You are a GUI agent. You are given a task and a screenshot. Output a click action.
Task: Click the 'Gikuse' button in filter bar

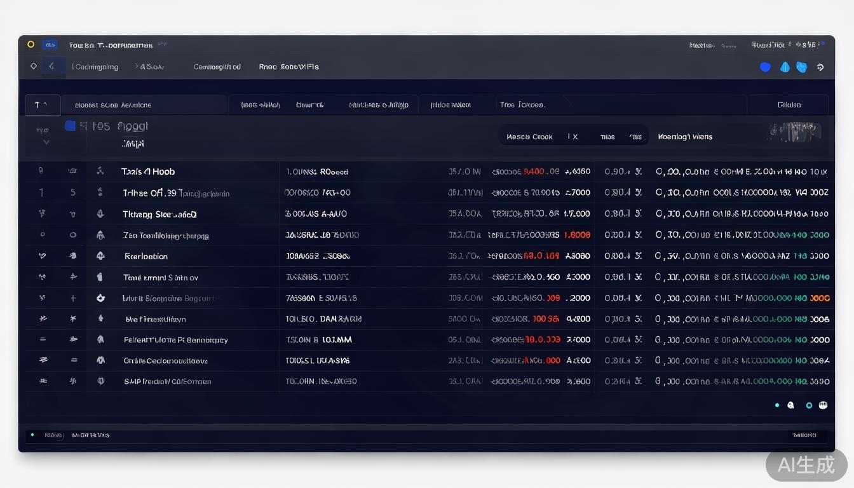point(789,105)
